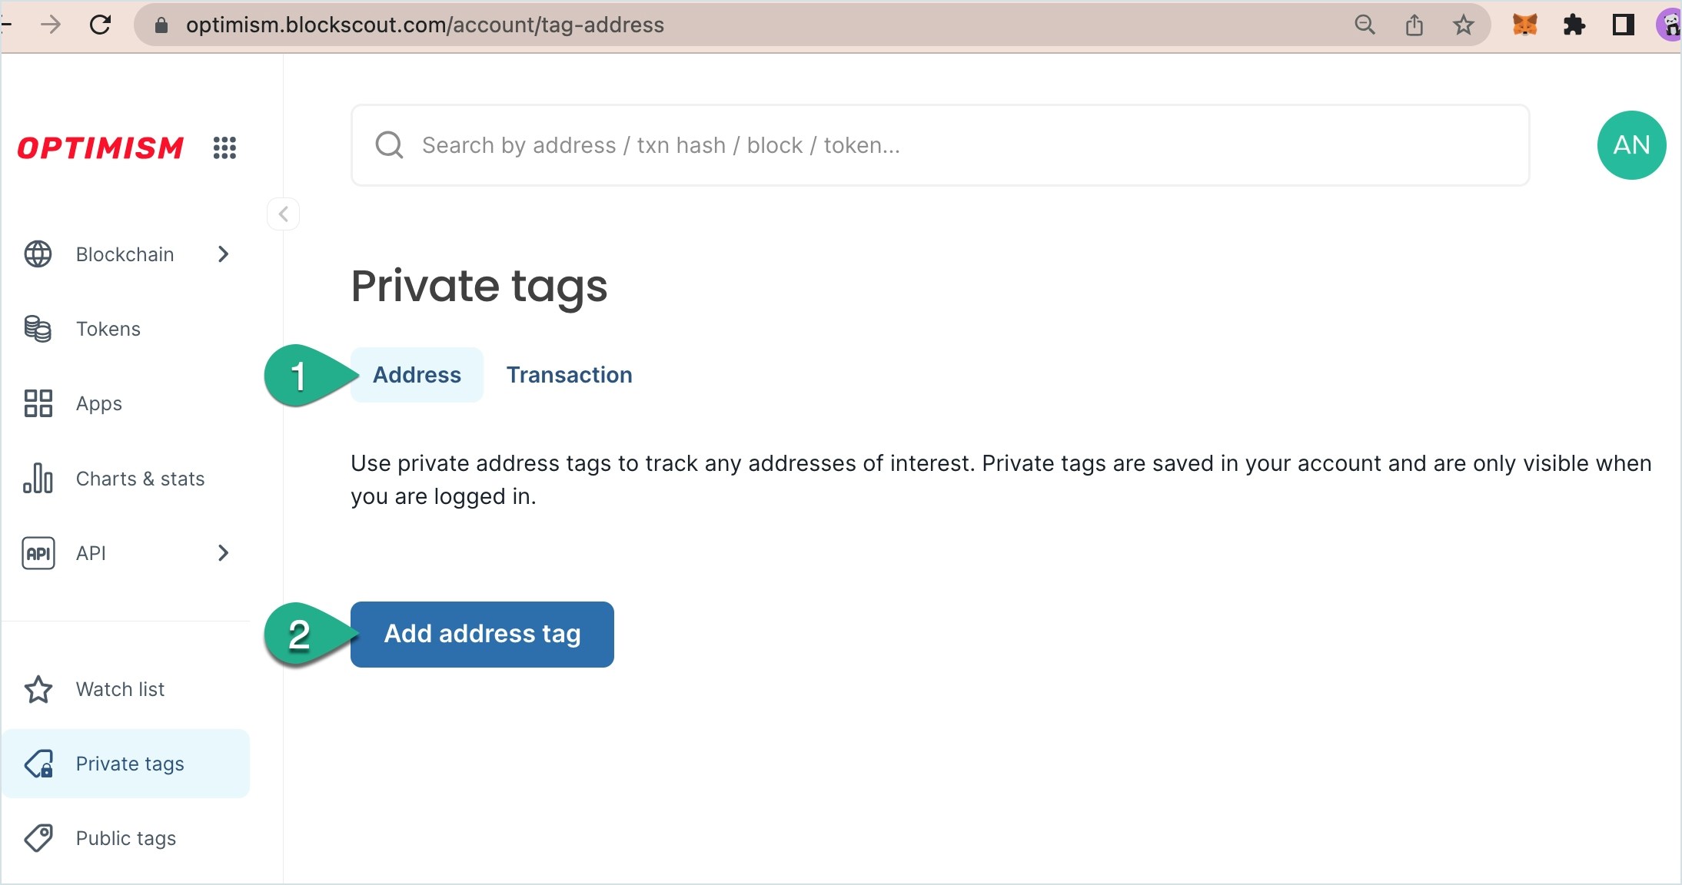Open the AN account avatar
The width and height of the screenshot is (1682, 885).
pos(1630,145)
